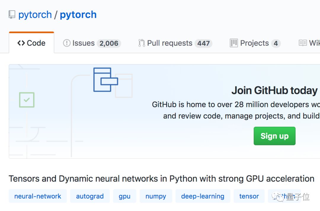320x211 pixels.
Task: Open the Pull requests tab
Action: [175, 43]
